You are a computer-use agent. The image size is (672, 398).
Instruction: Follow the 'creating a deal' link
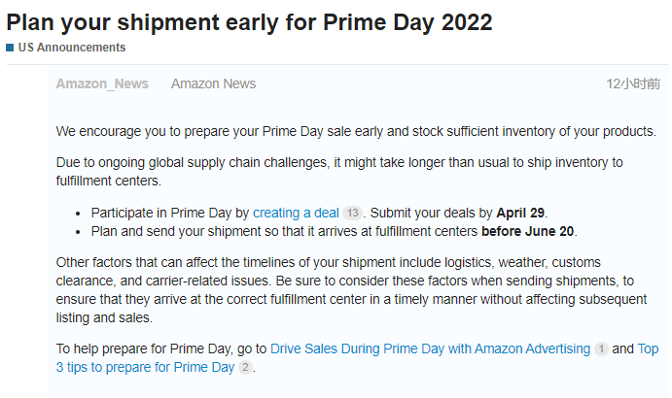click(296, 213)
